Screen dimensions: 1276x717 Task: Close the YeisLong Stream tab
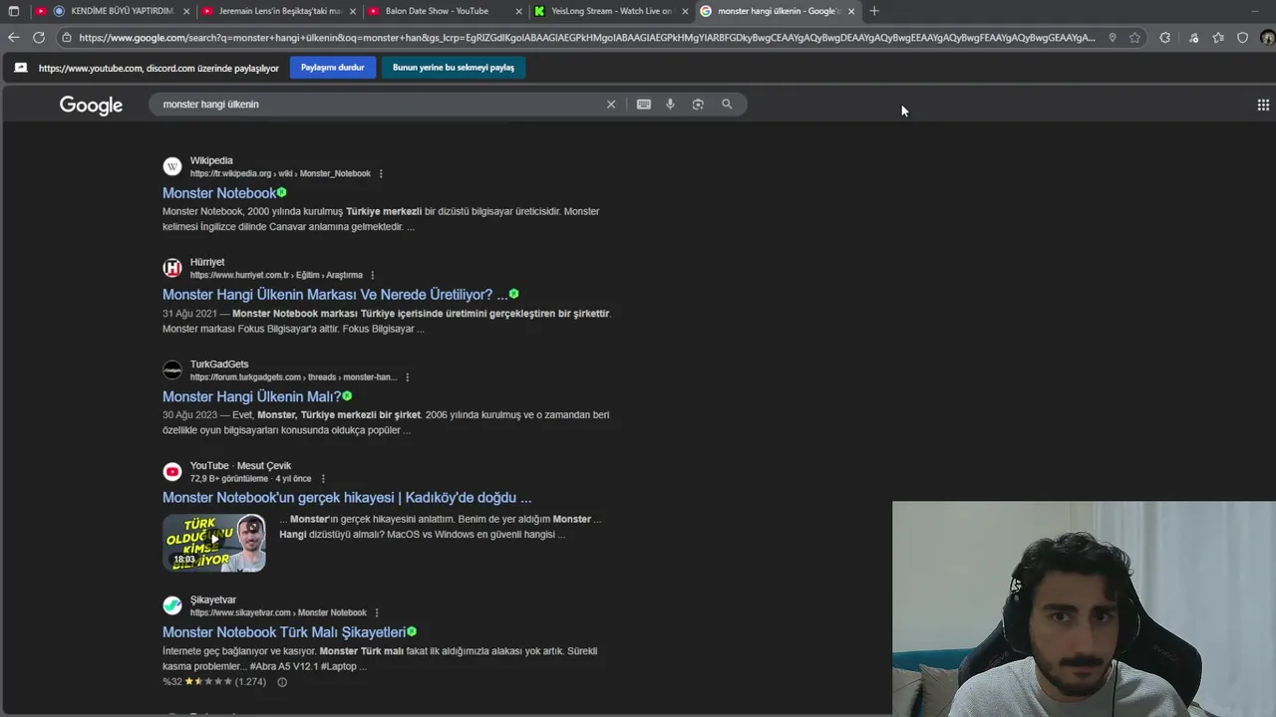coord(685,11)
